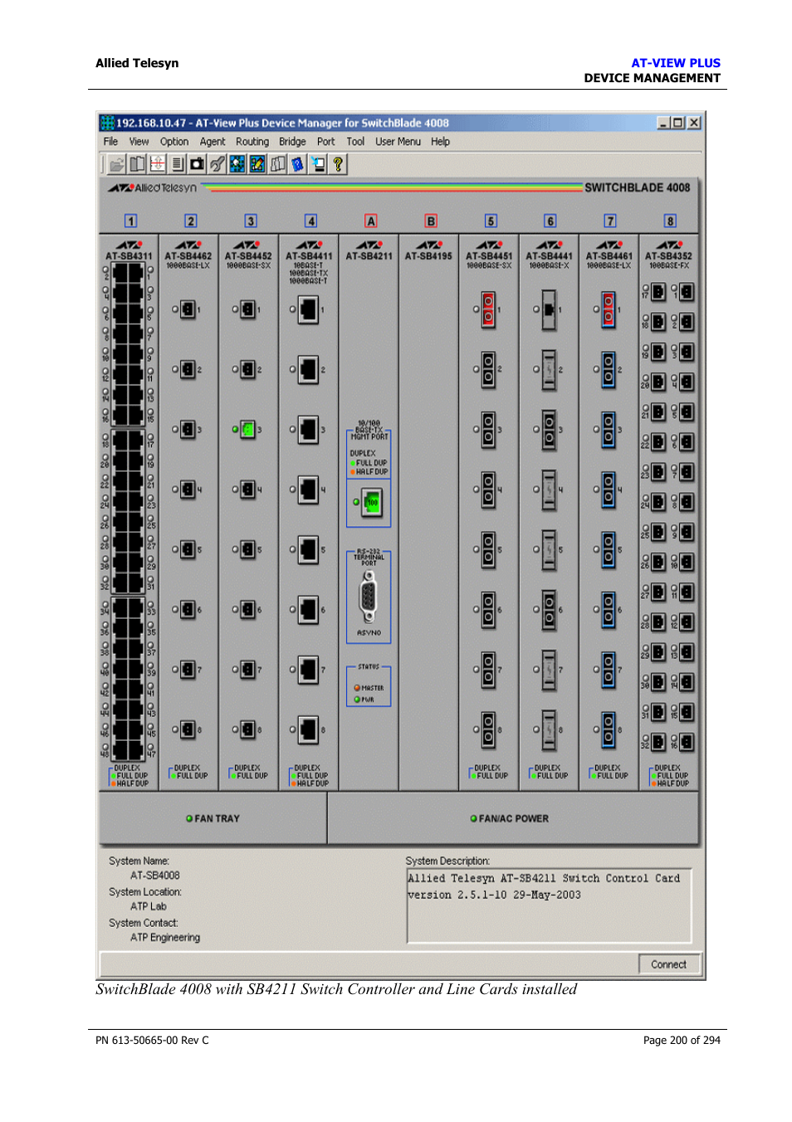The image size is (792, 1122).
Task: Click the blue help book toolbar icon
Action: coord(297,164)
